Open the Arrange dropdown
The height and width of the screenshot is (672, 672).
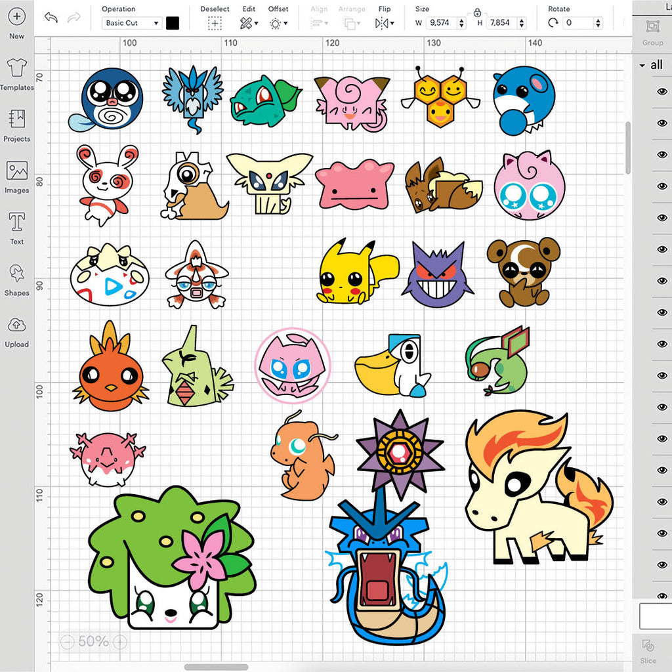pos(352,23)
